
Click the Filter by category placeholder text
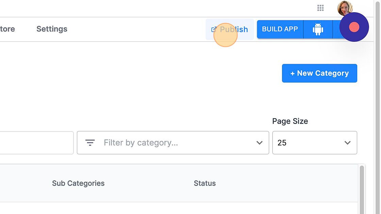(141, 143)
